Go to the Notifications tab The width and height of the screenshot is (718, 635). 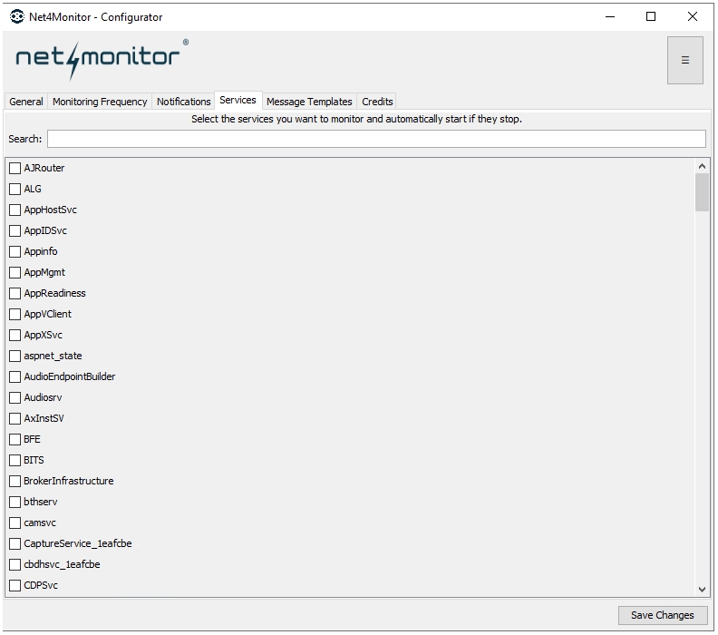coord(184,102)
